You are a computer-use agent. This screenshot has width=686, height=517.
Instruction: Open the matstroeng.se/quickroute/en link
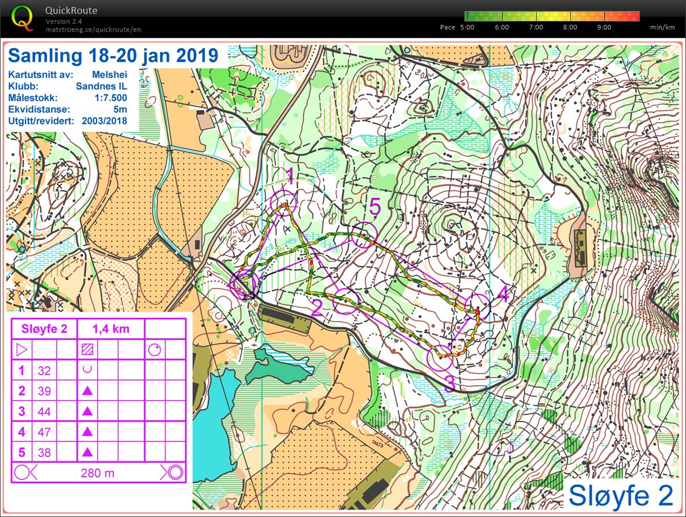click(x=93, y=29)
